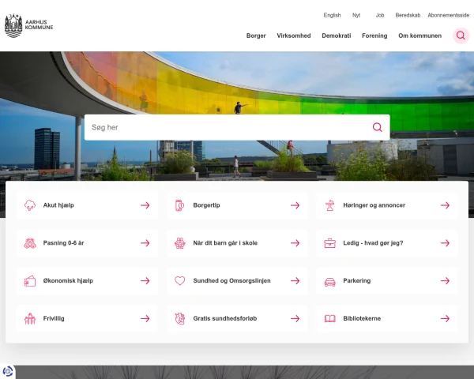Click the arrow on the Borgertip card
474x379 pixels.
pos(295,205)
